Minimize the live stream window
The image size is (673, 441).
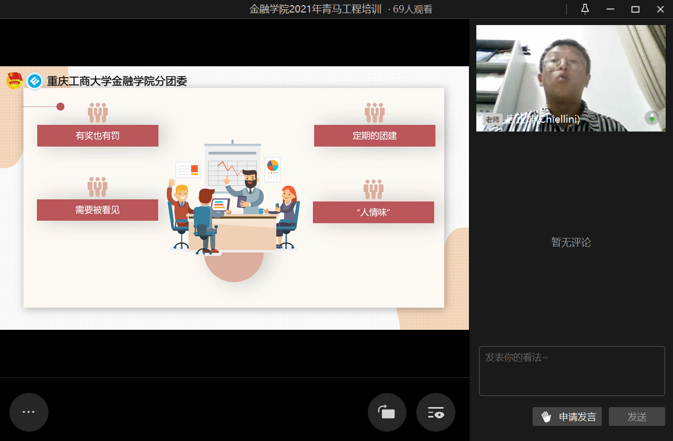pos(610,9)
